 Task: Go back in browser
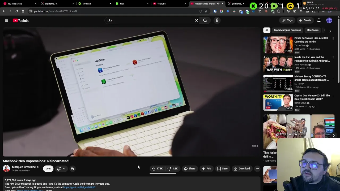pyautogui.click(x=4, y=11)
